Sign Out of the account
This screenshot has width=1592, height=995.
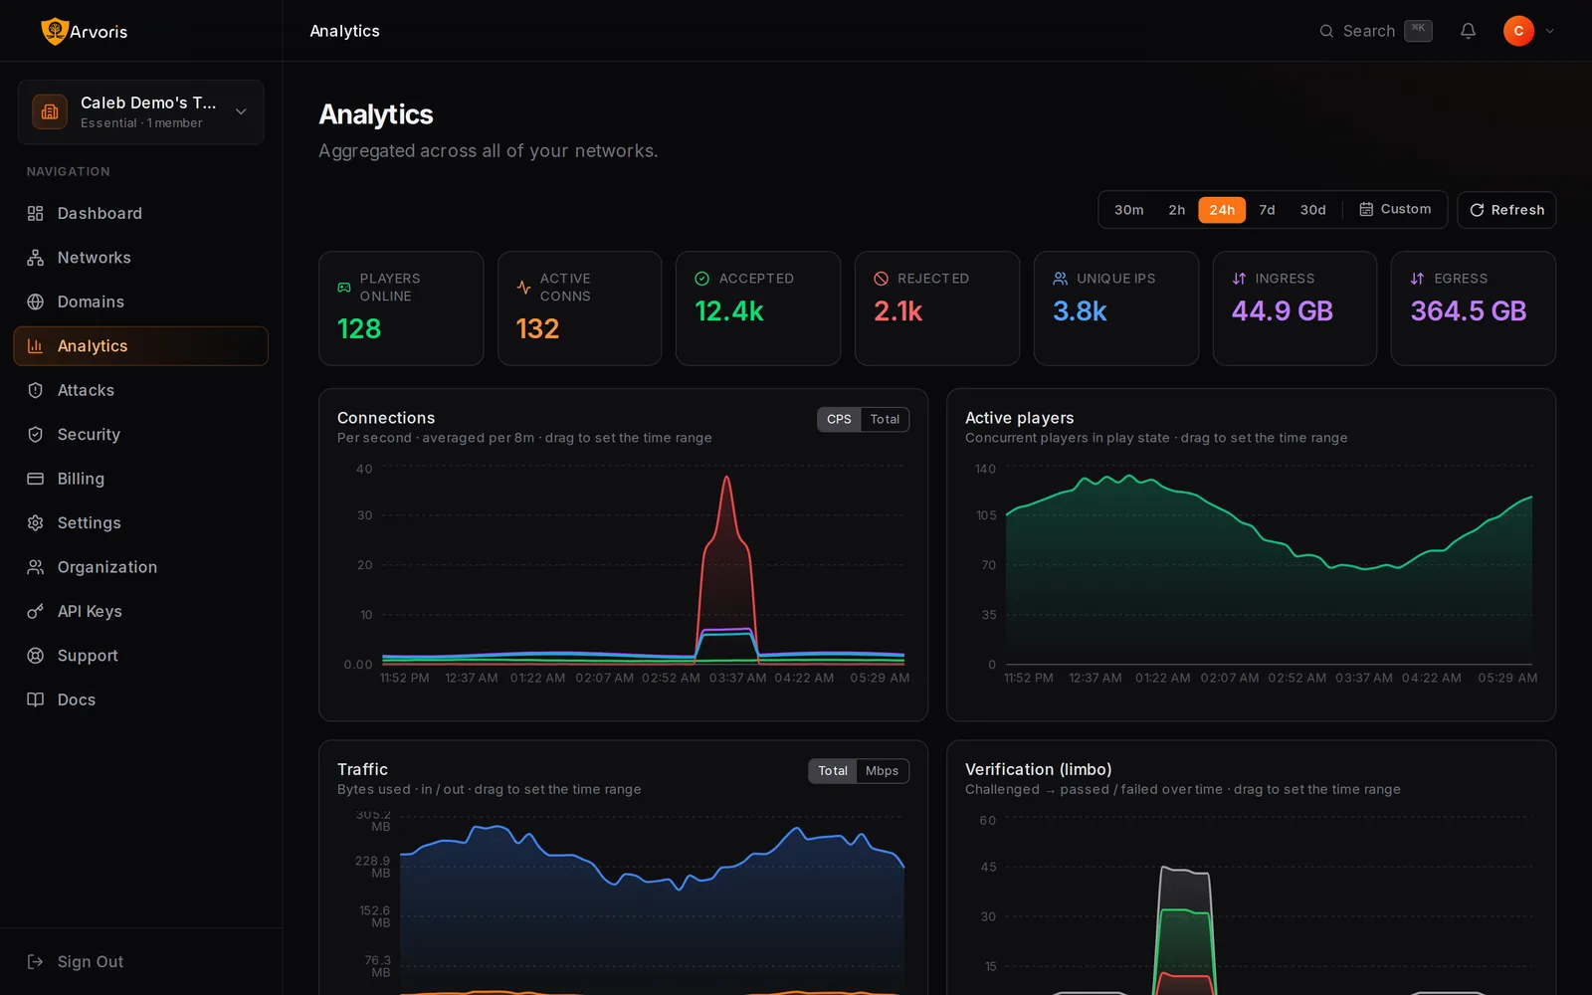coord(140,961)
